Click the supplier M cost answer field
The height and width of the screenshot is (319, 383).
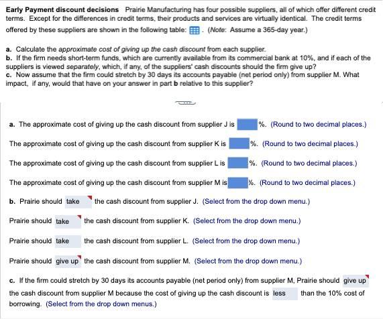point(238,182)
